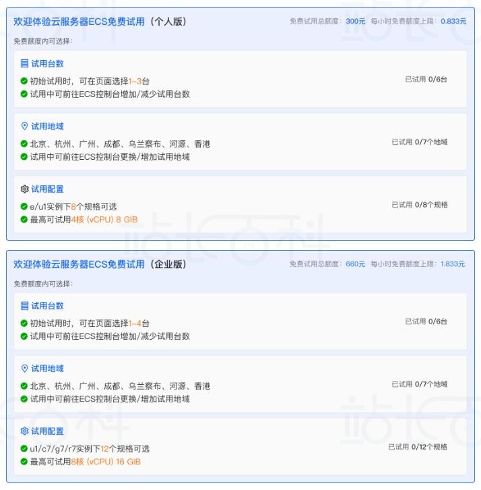Click the orange 1–3 count text
Image resolution: width=481 pixels, height=490 pixels.
point(135,82)
